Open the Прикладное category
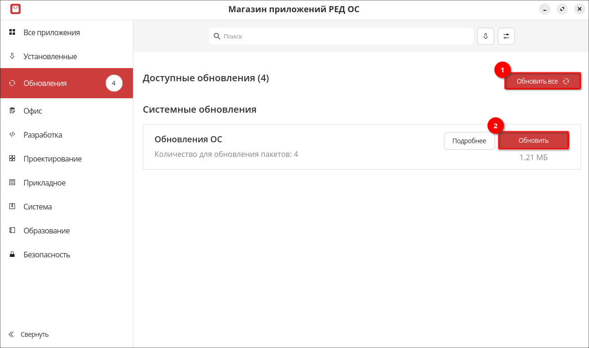Image resolution: width=589 pixels, height=348 pixels. pos(45,183)
